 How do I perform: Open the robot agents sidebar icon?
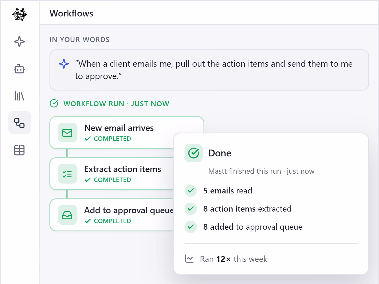19,69
